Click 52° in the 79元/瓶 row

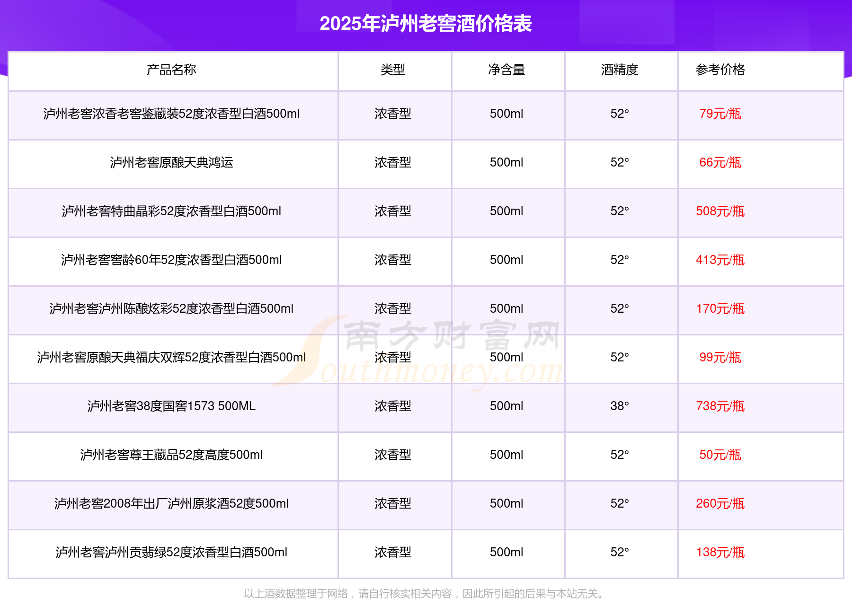point(620,114)
